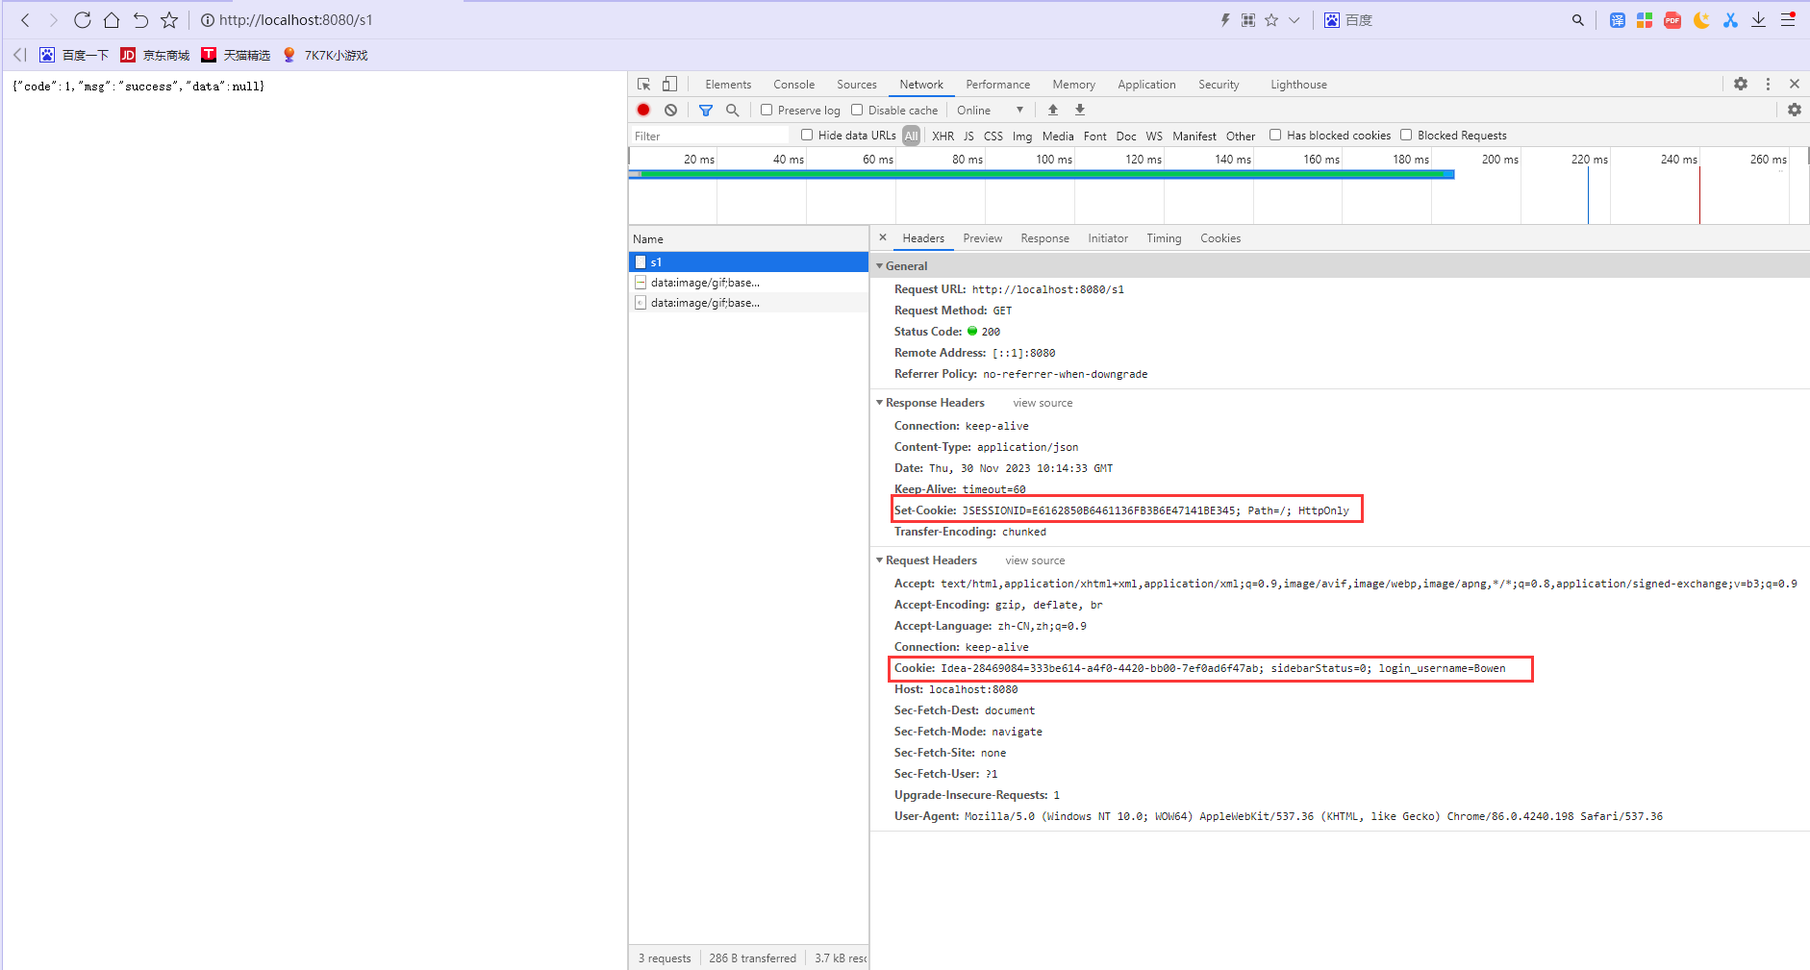
Task: Check the Hide data URLs checkbox
Action: pyautogui.click(x=807, y=136)
